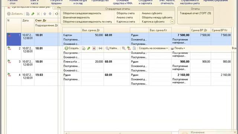
Task: Open the Сотрудники и зарплата section
Action: tap(145, 2)
